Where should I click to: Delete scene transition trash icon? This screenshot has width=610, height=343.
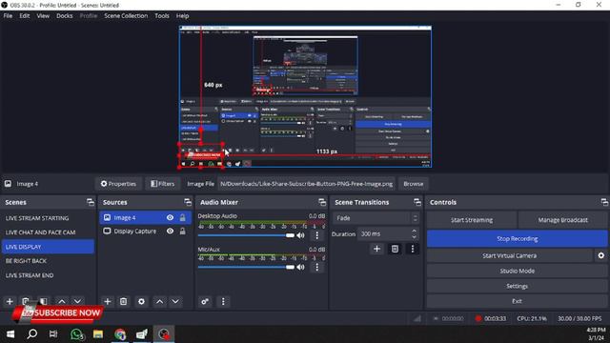[x=395, y=249]
